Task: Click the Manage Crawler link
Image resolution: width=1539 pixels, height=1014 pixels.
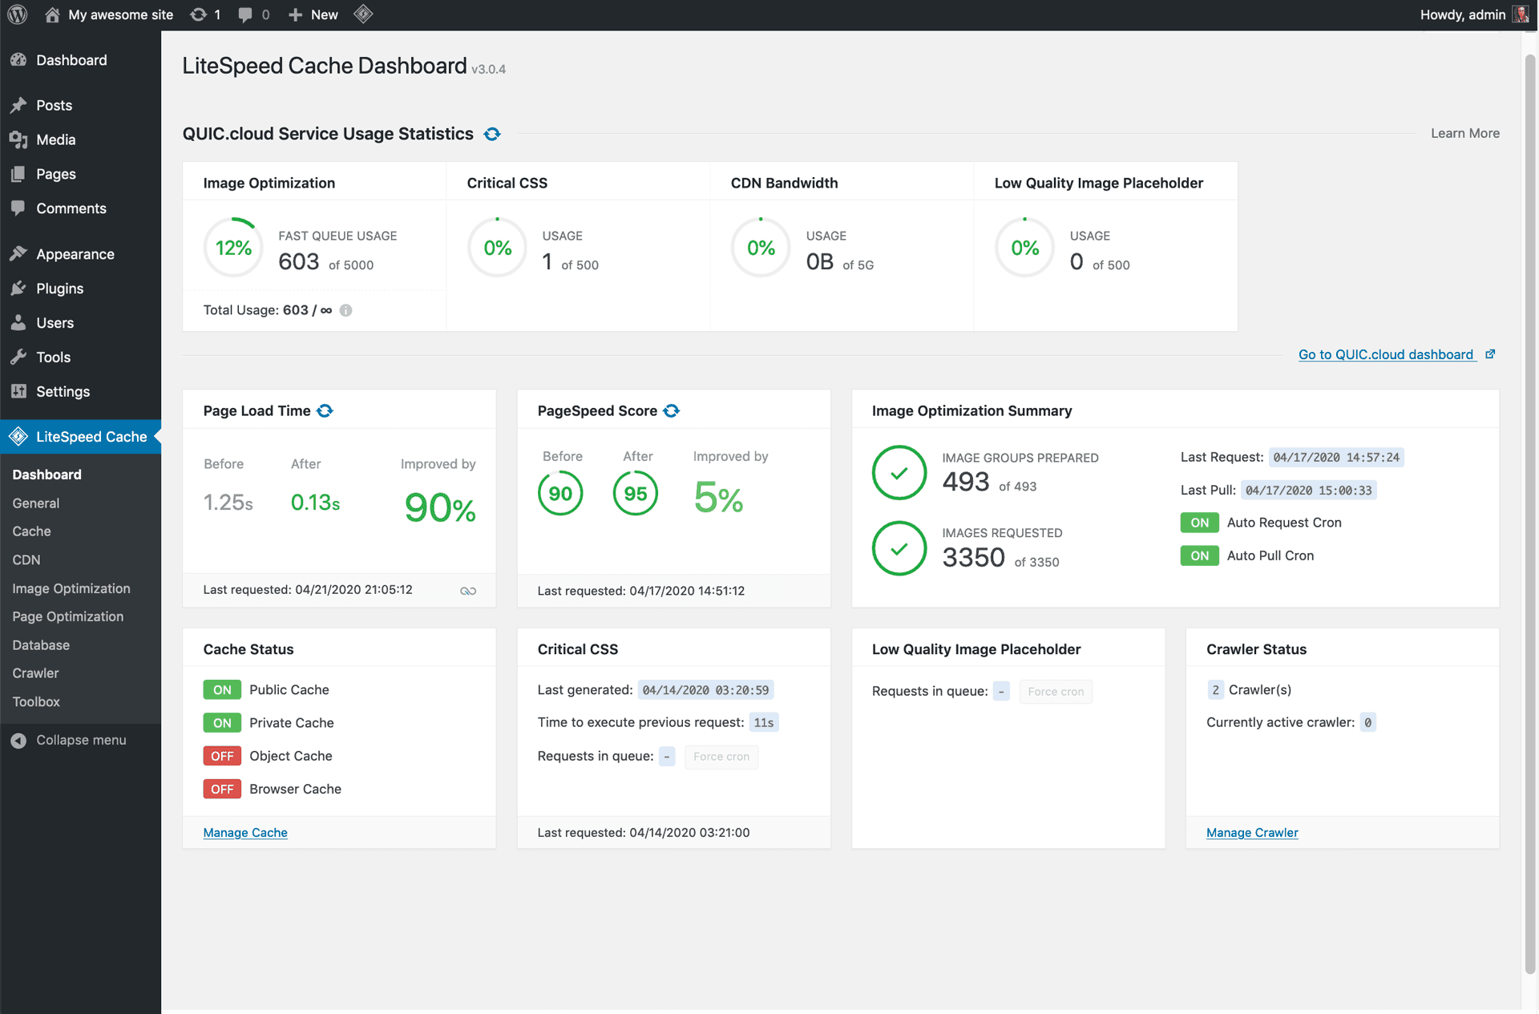Action: [1253, 832]
